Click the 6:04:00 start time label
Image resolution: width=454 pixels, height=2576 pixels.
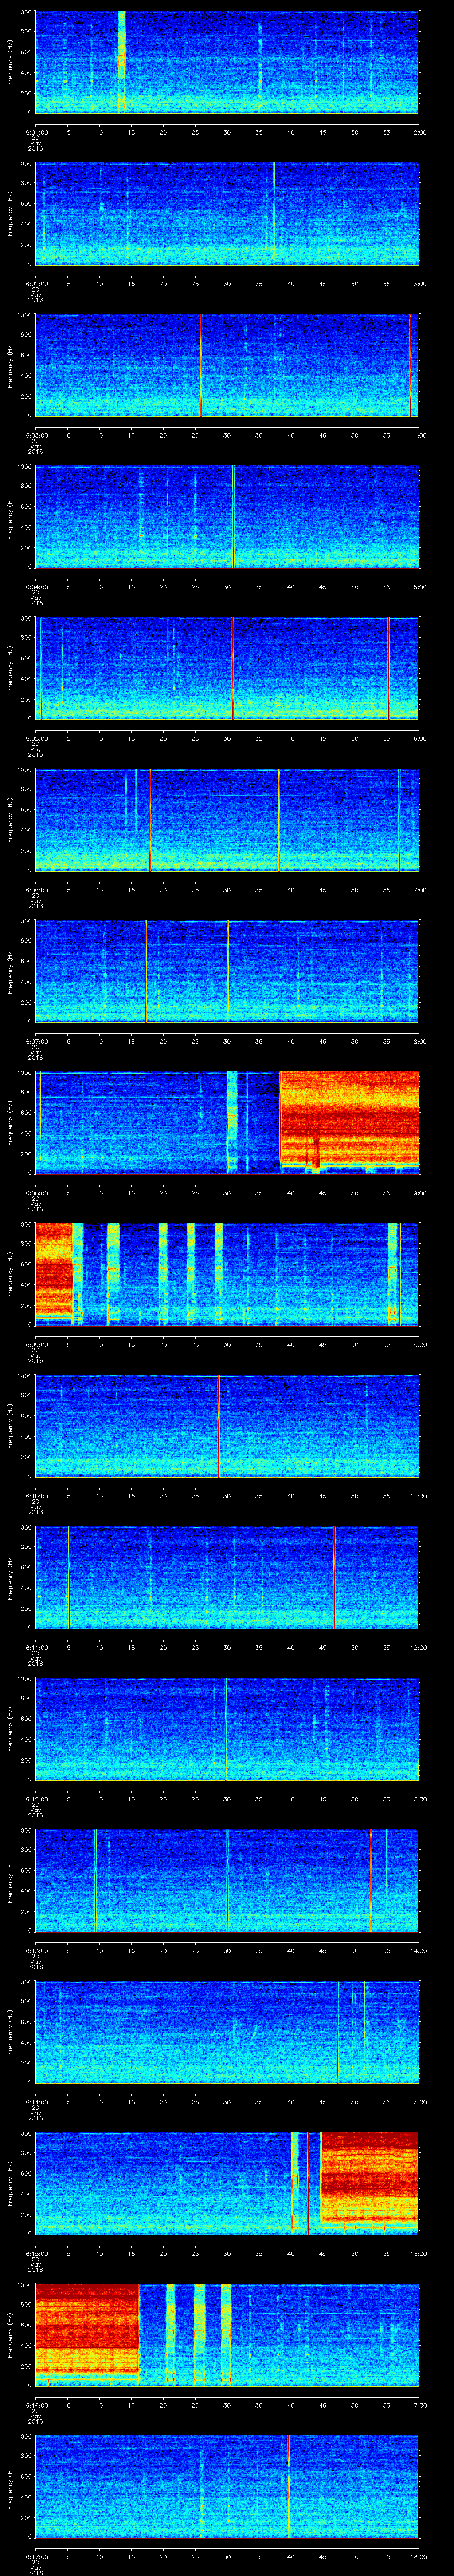pos(36,587)
